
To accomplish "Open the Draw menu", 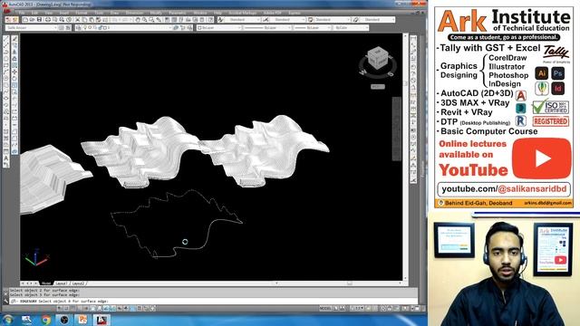I will click(x=114, y=13).
